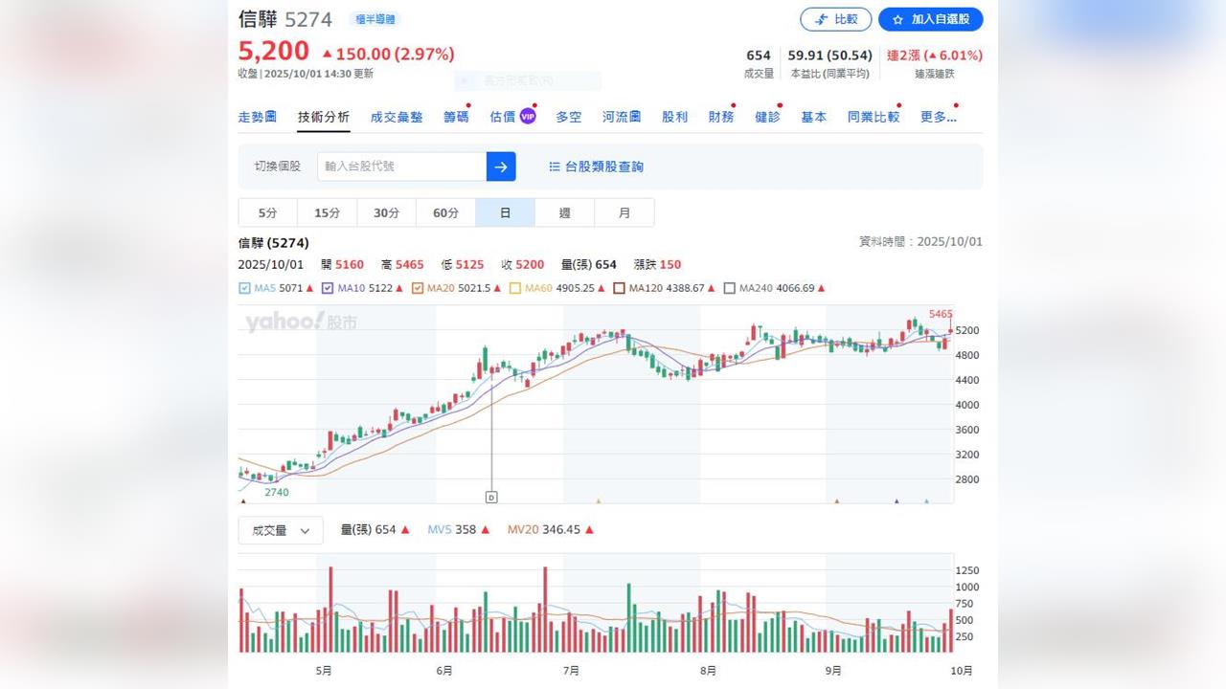The height and width of the screenshot is (689, 1226).
Task: Click the orange triangle marker on chart baseline
Action: click(x=599, y=500)
